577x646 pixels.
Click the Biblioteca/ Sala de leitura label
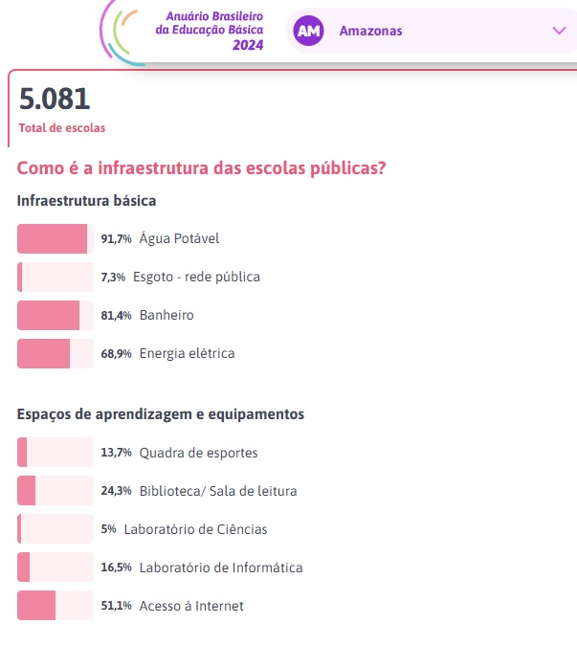pos(218,491)
